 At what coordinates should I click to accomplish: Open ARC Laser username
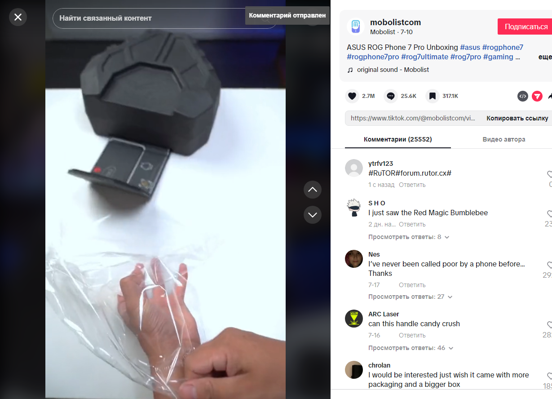[x=384, y=314]
